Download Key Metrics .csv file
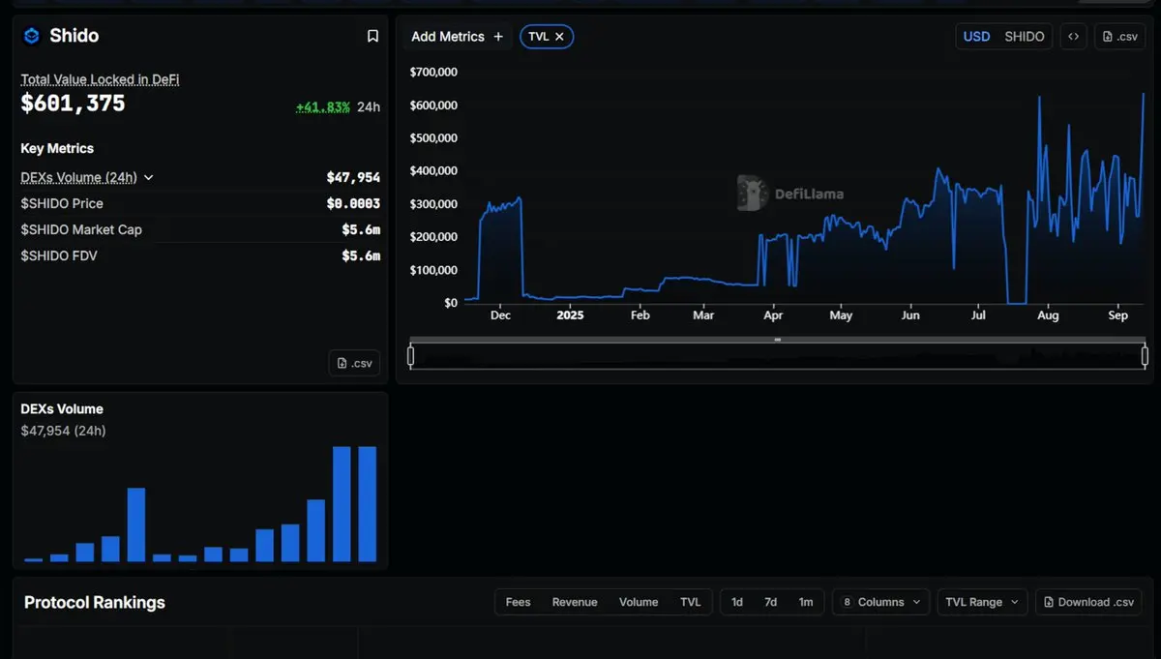This screenshot has width=1161, height=659. pos(354,363)
